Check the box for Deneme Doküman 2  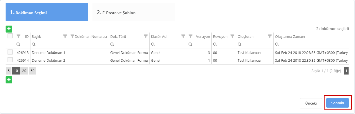(x=10, y=60)
